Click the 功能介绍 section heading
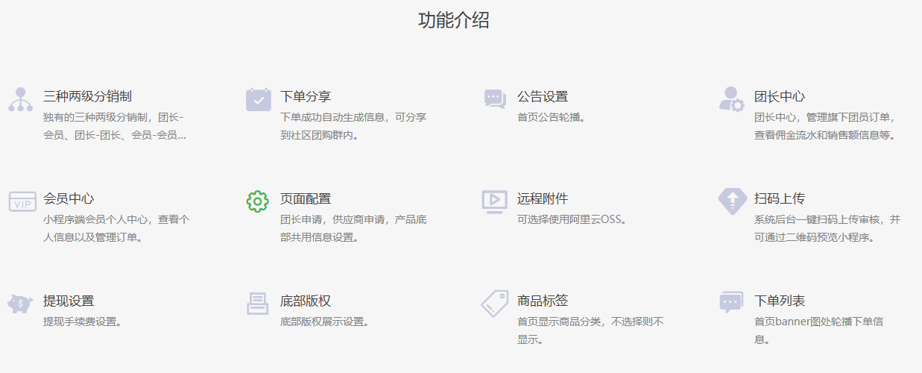Image resolution: width=922 pixels, height=373 pixels. click(x=454, y=20)
